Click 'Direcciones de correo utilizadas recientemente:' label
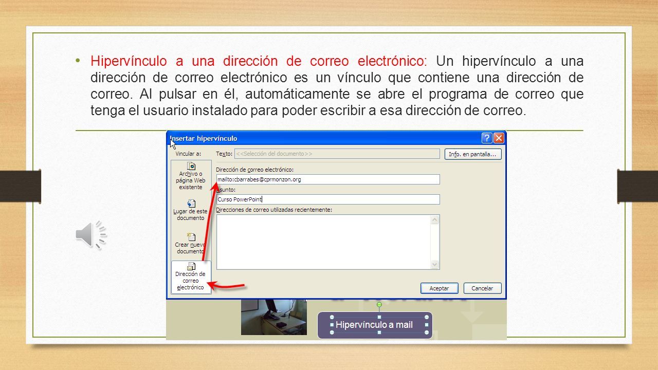This screenshot has width=658, height=370. [274, 209]
